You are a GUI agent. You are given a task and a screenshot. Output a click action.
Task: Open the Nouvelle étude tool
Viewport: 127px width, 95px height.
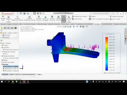[3, 18]
